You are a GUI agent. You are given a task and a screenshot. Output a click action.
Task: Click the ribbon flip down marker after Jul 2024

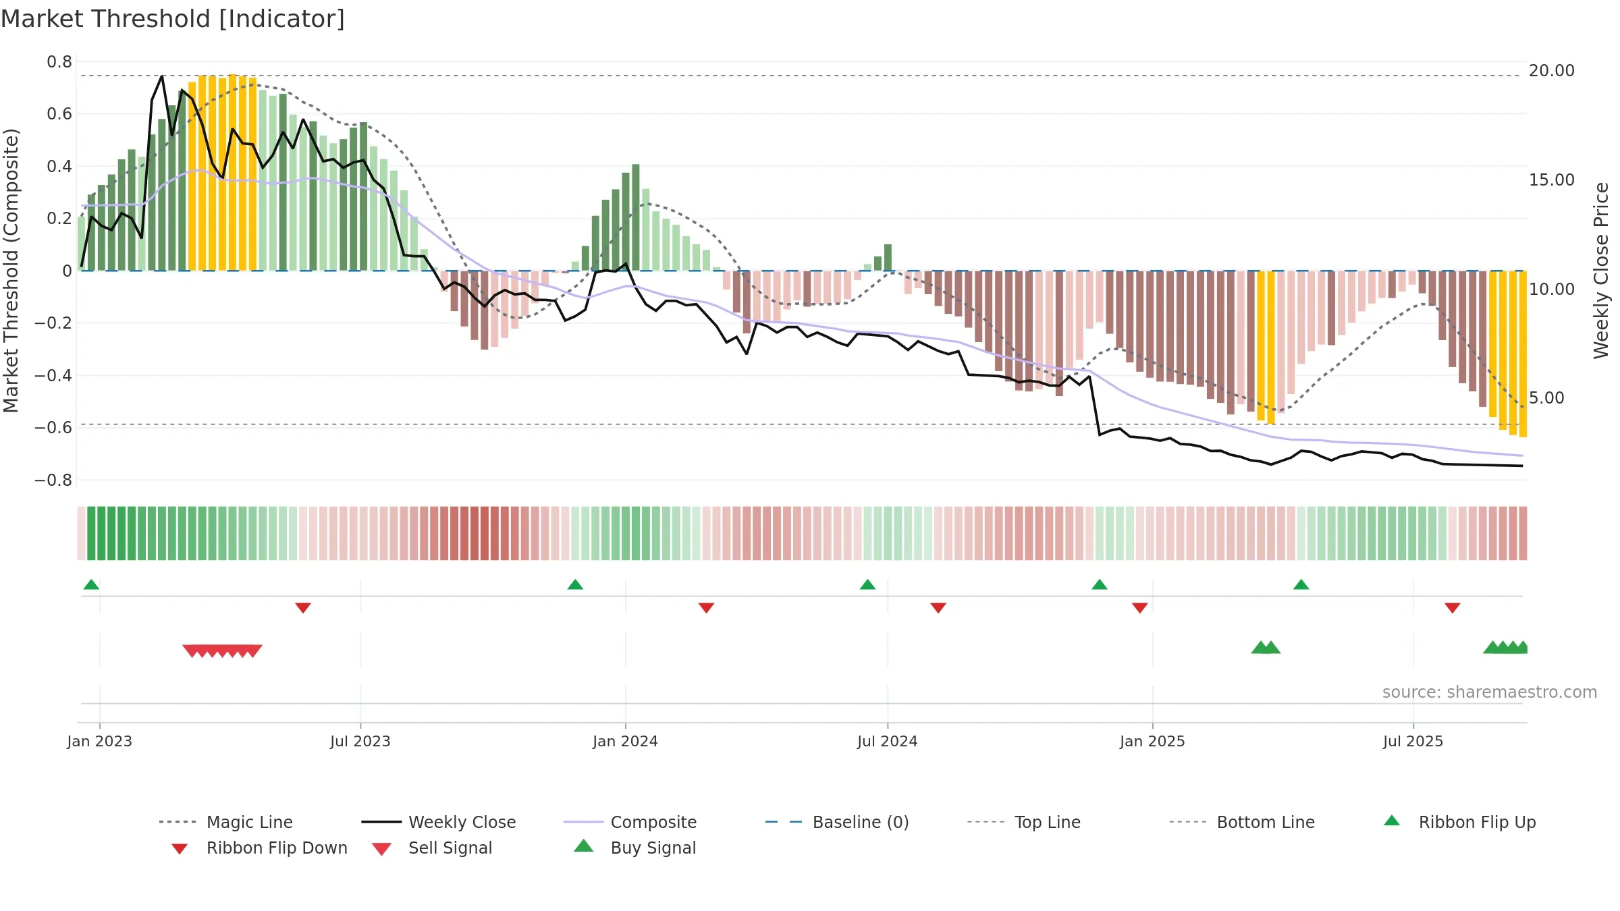[938, 608]
